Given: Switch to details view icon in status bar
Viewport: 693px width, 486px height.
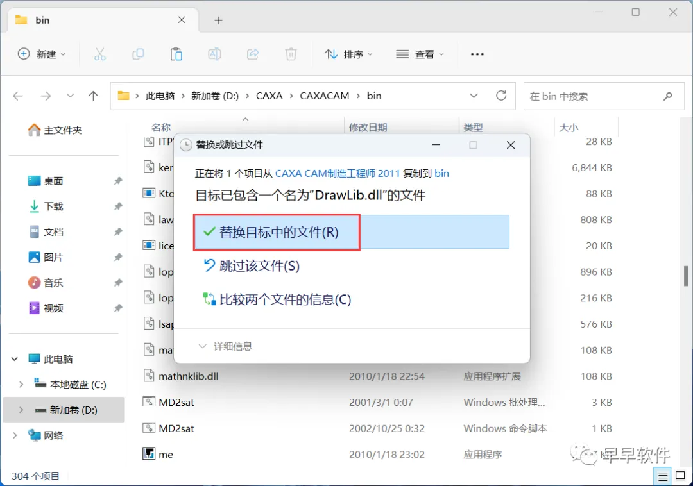Looking at the screenshot, I should tap(662, 476).
